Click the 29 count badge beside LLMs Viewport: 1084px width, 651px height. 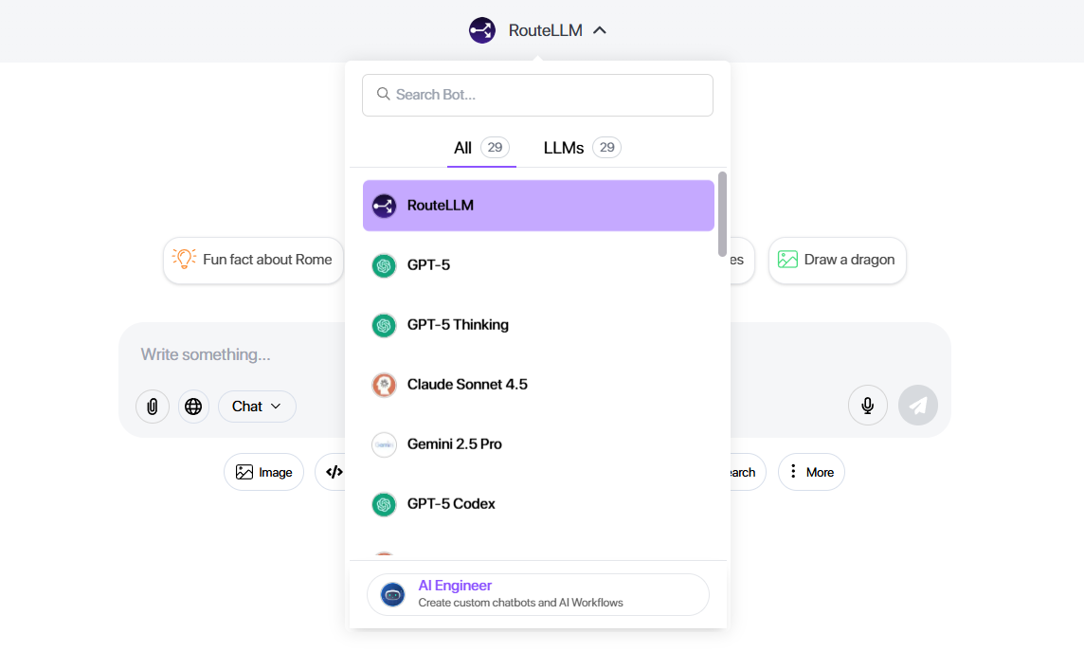607,147
